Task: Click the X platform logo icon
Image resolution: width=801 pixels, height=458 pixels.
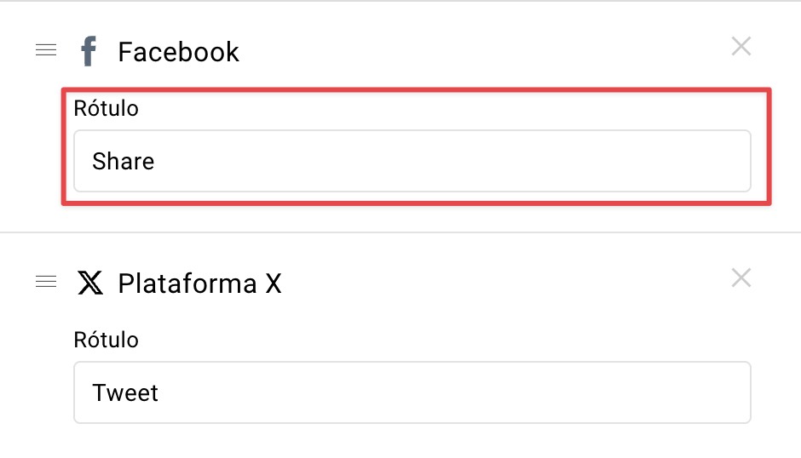Action: 90,283
